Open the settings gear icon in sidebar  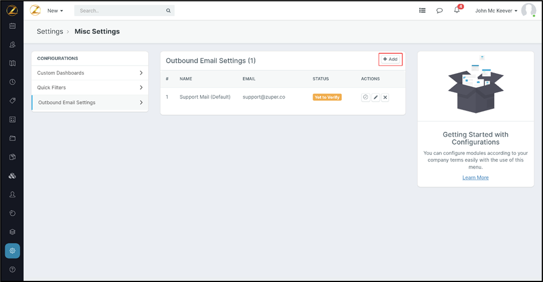(13, 250)
